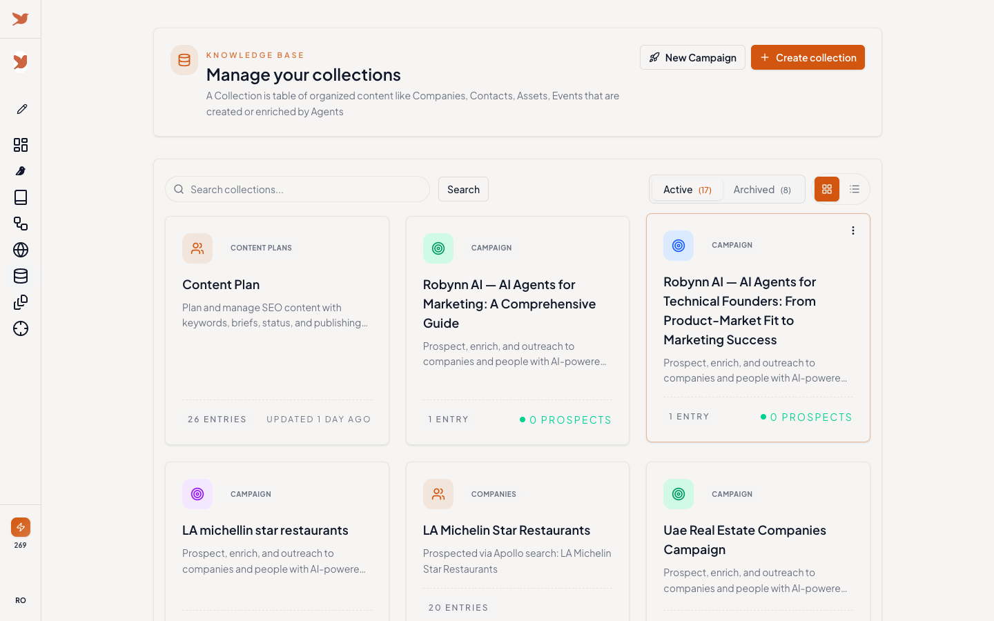Switch to the Archived collections tab
The image size is (994, 621).
point(762,189)
